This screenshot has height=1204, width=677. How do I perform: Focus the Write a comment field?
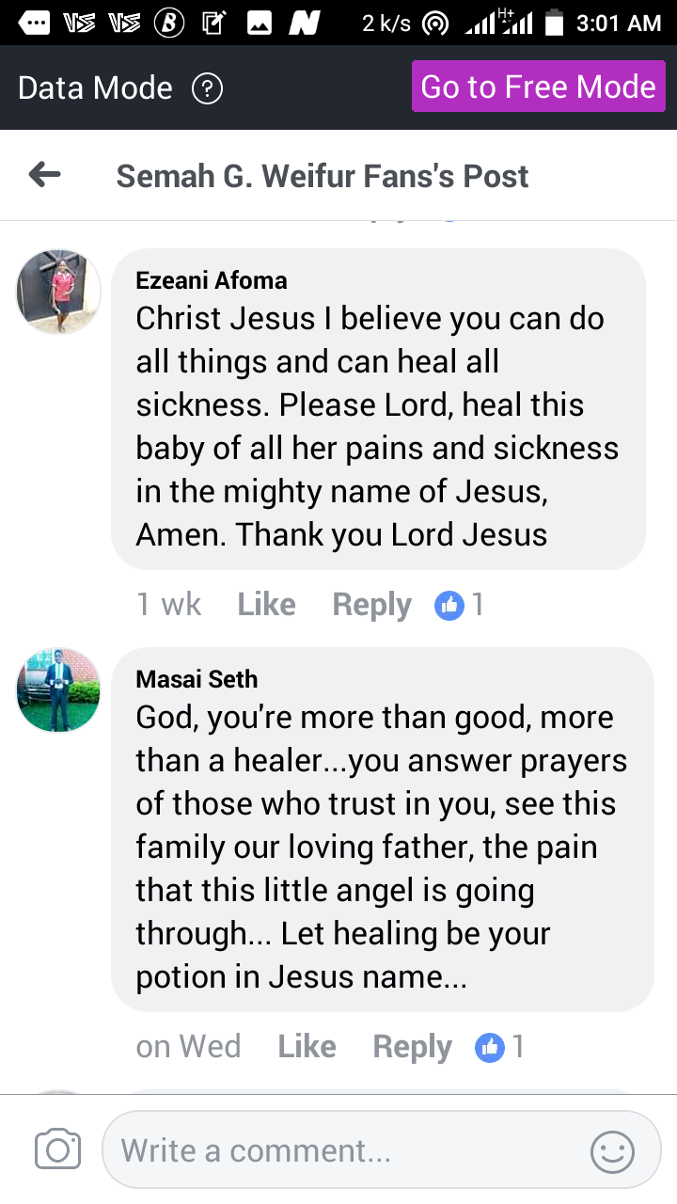[348, 1150]
